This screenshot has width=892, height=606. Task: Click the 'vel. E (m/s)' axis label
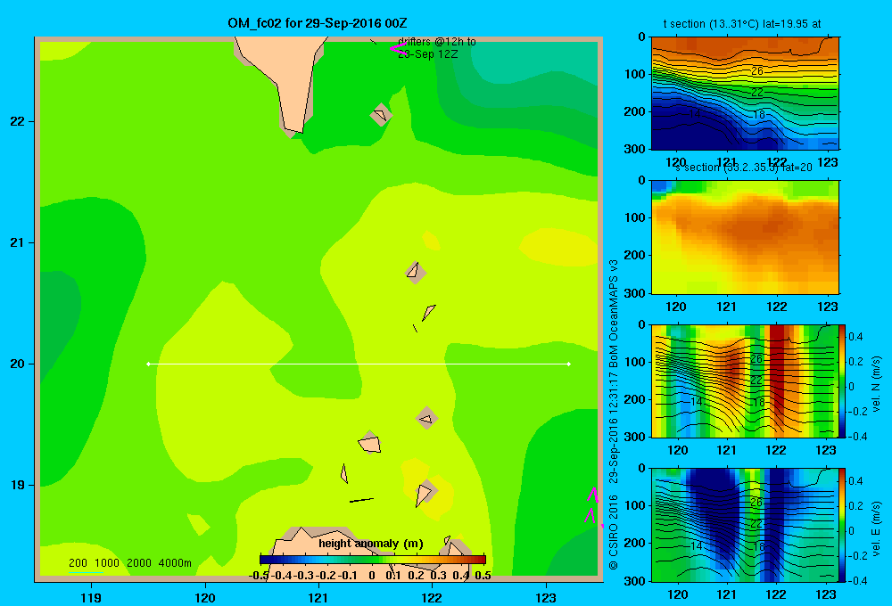point(876,528)
